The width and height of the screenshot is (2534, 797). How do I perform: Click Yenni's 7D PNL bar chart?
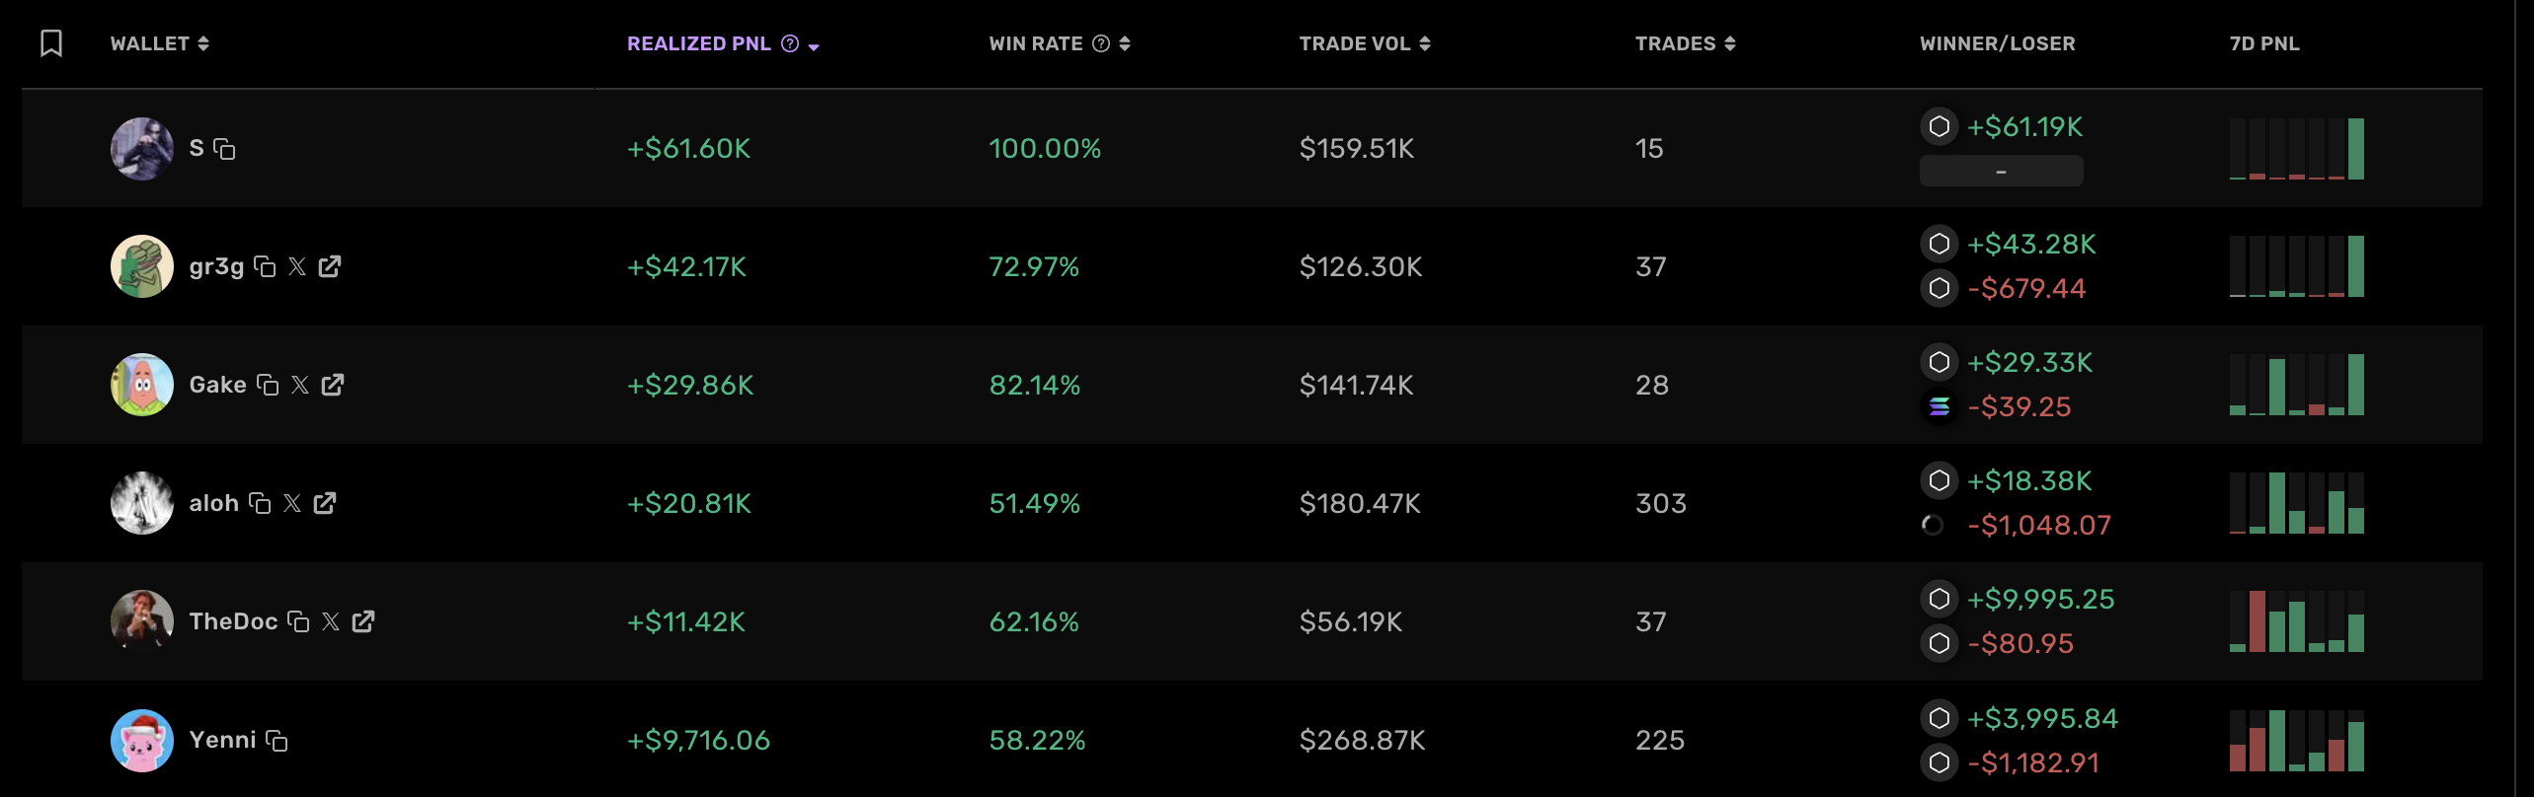(2296, 741)
